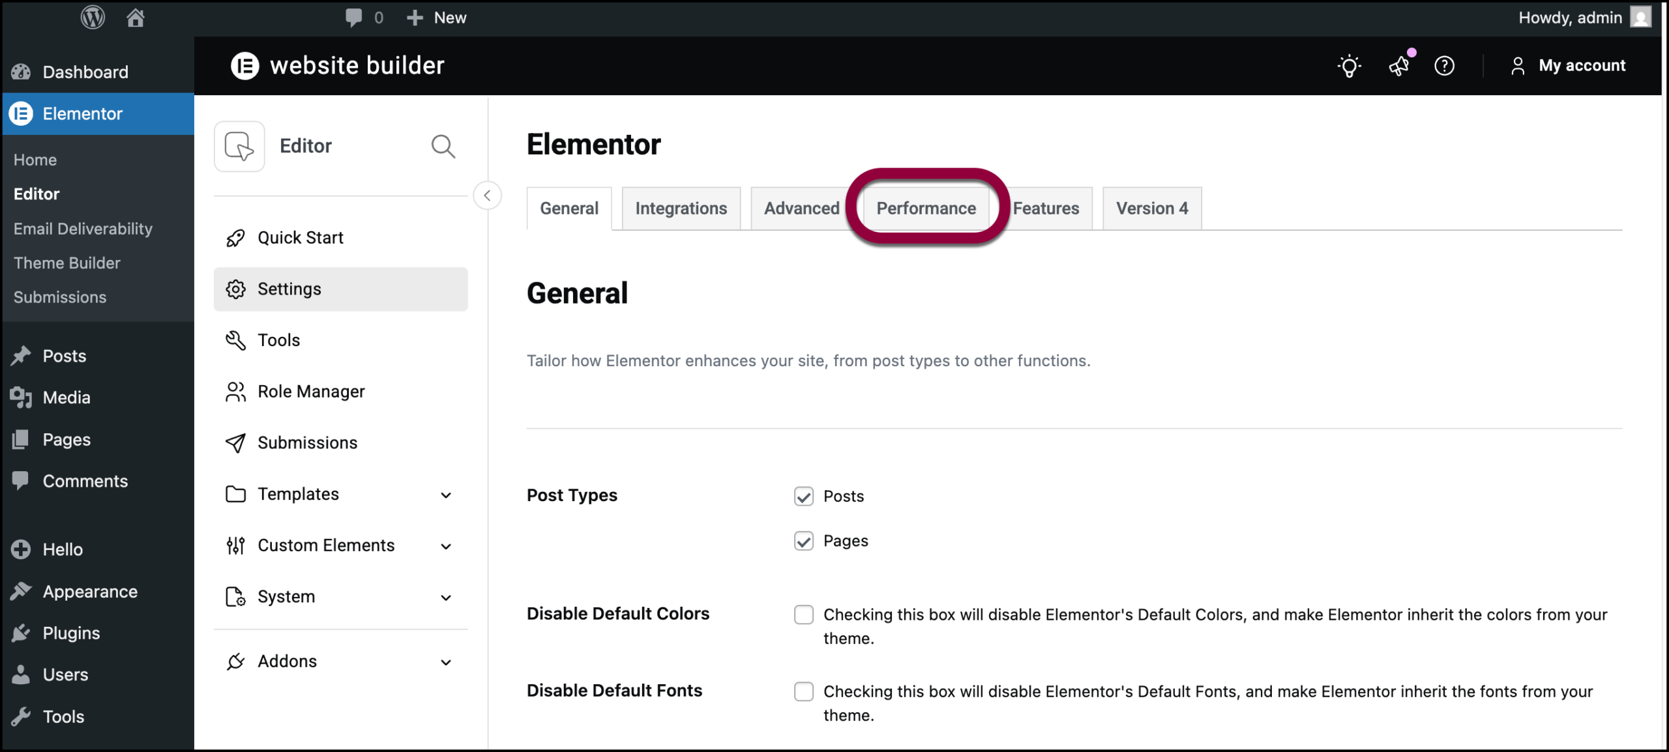This screenshot has width=1669, height=752.
Task: Open the Integrations tab
Action: coord(681,209)
